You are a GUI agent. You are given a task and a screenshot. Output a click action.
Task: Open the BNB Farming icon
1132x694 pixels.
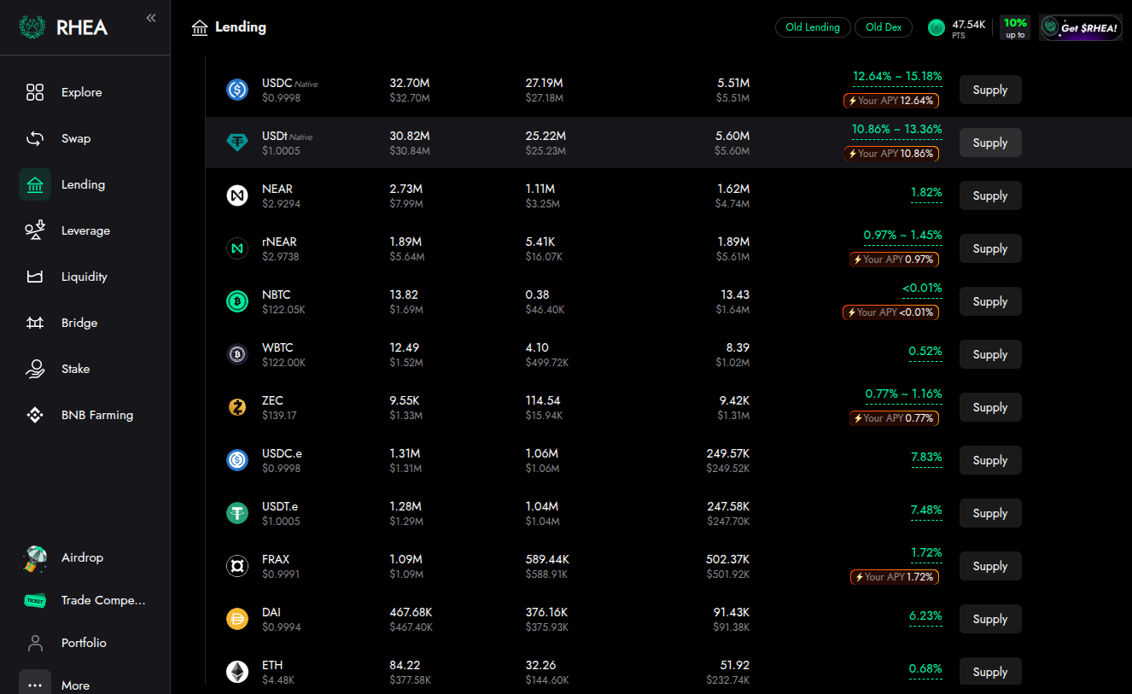pyautogui.click(x=35, y=415)
